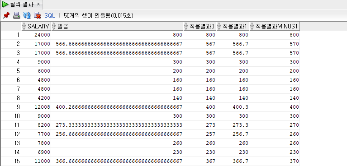Click 적용결과0 cell 567 in row 3
The image size is (347, 166).
[200, 53]
